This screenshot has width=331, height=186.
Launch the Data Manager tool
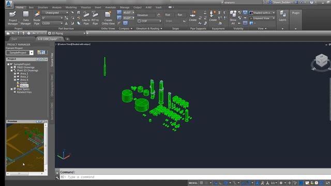[26, 18]
